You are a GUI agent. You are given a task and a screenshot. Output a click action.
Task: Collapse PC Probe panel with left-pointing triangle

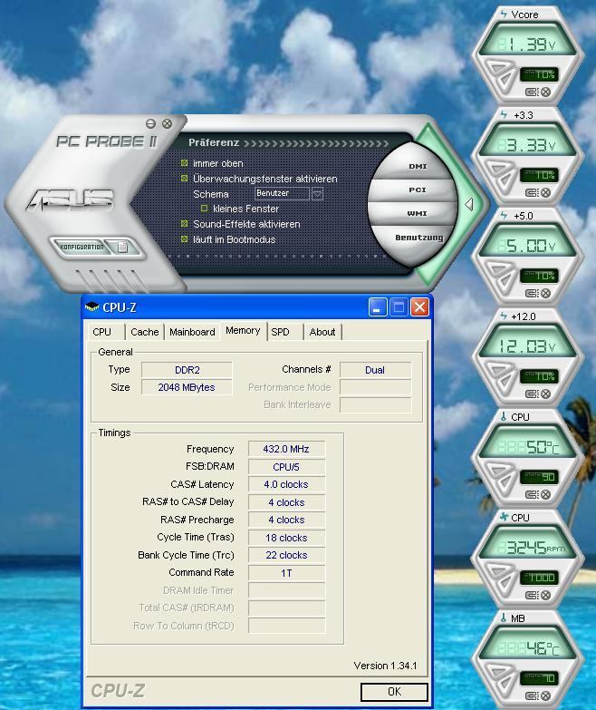tap(469, 204)
